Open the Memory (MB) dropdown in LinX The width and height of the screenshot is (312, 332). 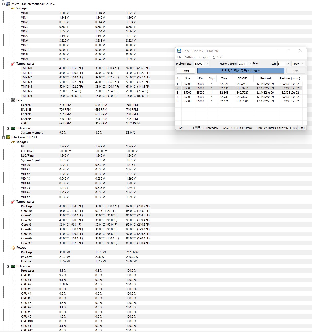coord(250,64)
